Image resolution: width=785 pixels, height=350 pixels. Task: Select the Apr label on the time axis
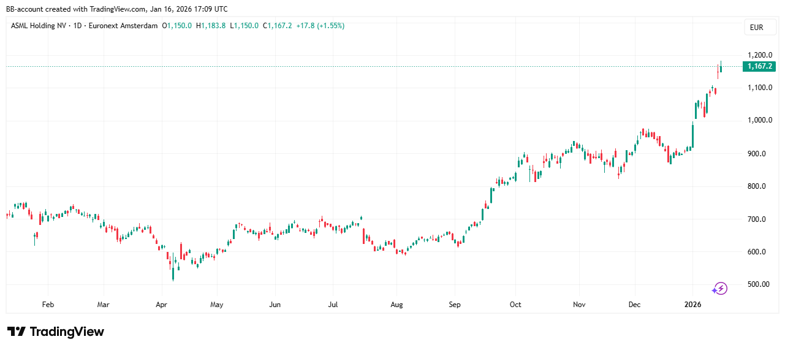162,305
